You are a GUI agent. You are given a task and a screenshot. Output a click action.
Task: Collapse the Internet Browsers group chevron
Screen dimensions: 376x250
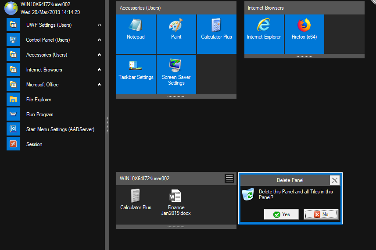[x=100, y=70]
